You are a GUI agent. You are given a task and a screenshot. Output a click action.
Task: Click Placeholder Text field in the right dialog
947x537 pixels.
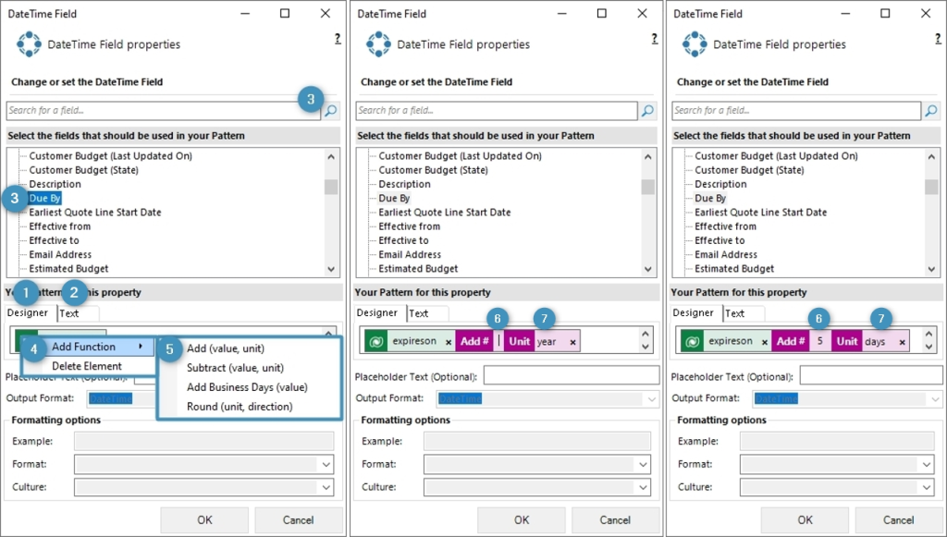point(871,375)
